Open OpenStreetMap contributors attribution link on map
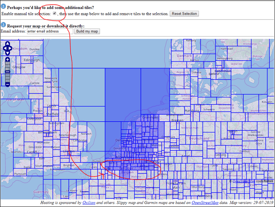Screen dimensions: 275x207 click(244, 181)
